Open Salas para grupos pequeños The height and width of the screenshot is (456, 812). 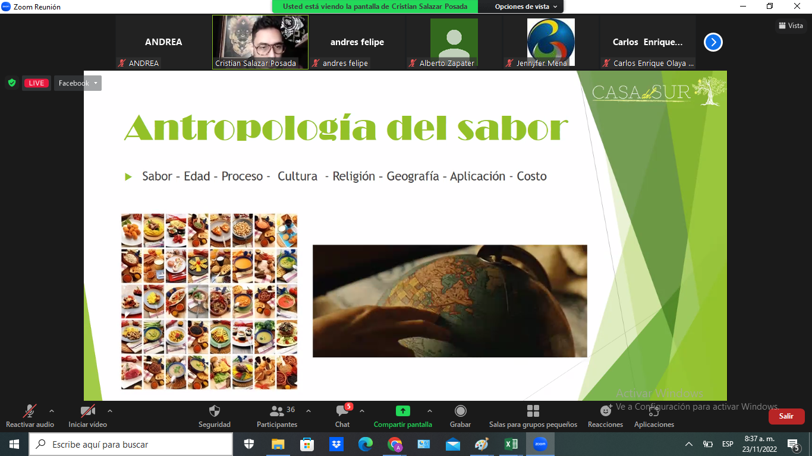click(533, 416)
